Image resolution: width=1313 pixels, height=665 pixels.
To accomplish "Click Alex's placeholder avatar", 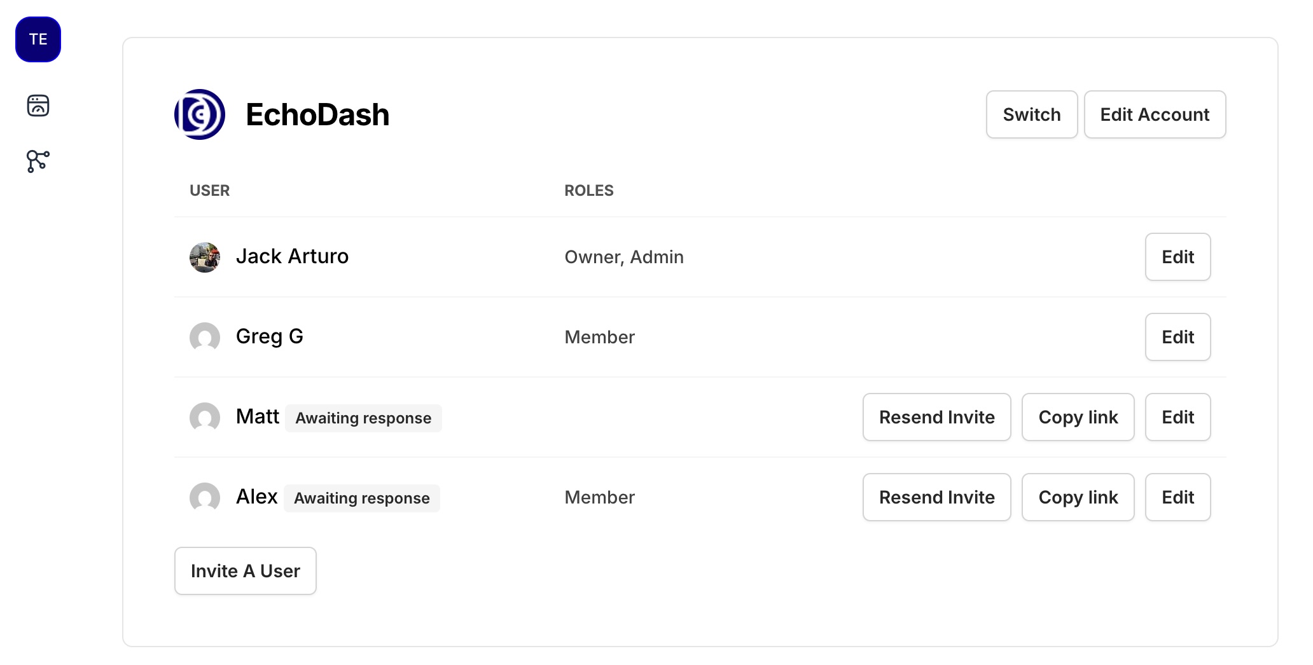I will pos(204,498).
